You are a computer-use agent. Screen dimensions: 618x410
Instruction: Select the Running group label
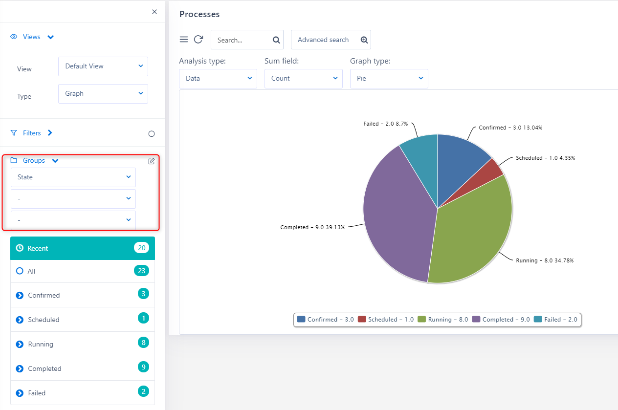point(41,344)
